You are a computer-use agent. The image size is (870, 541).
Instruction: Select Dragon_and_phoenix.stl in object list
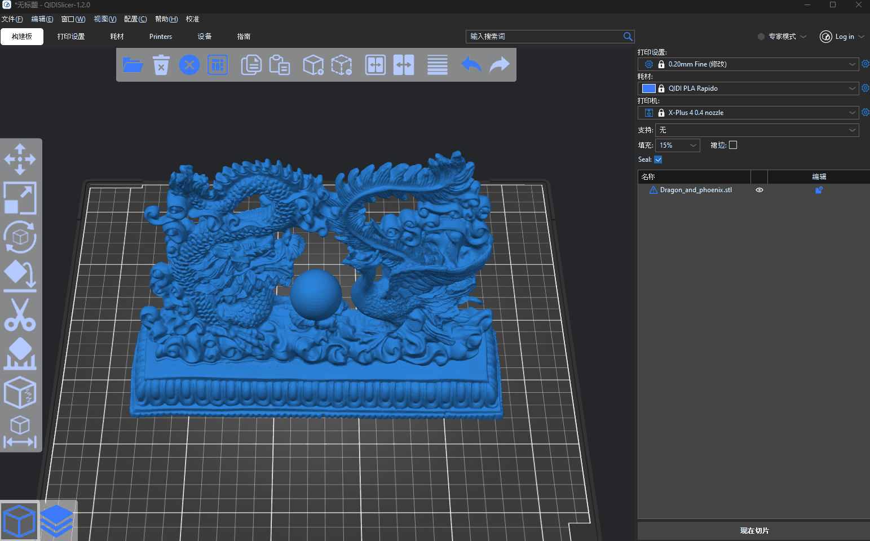pyautogui.click(x=696, y=190)
